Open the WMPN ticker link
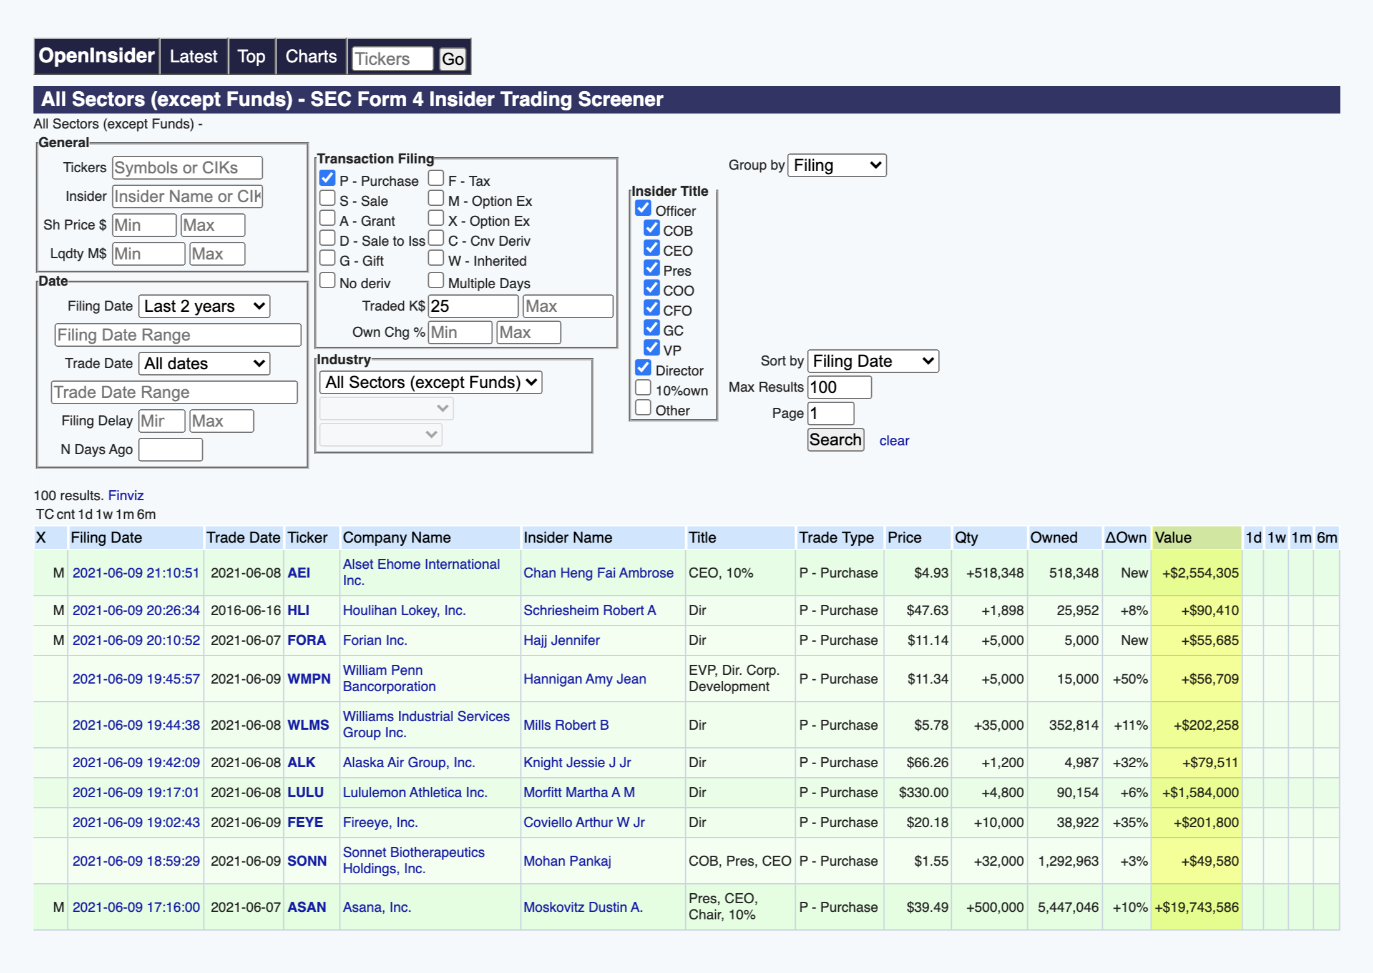The image size is (1373, 973). click(x=309, y=679)
